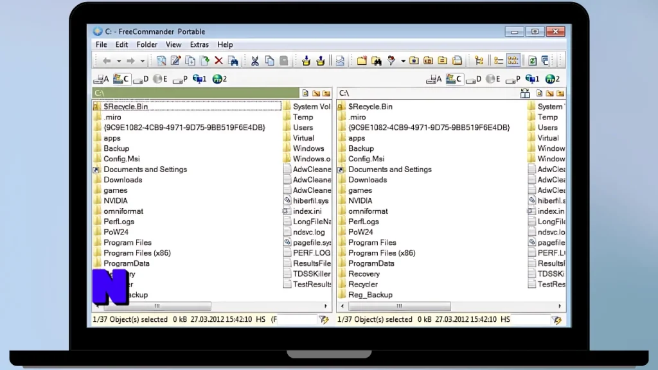The image size is (658, 370).
Task: Click left panel C:\ address bar
Action: [195, 92]
